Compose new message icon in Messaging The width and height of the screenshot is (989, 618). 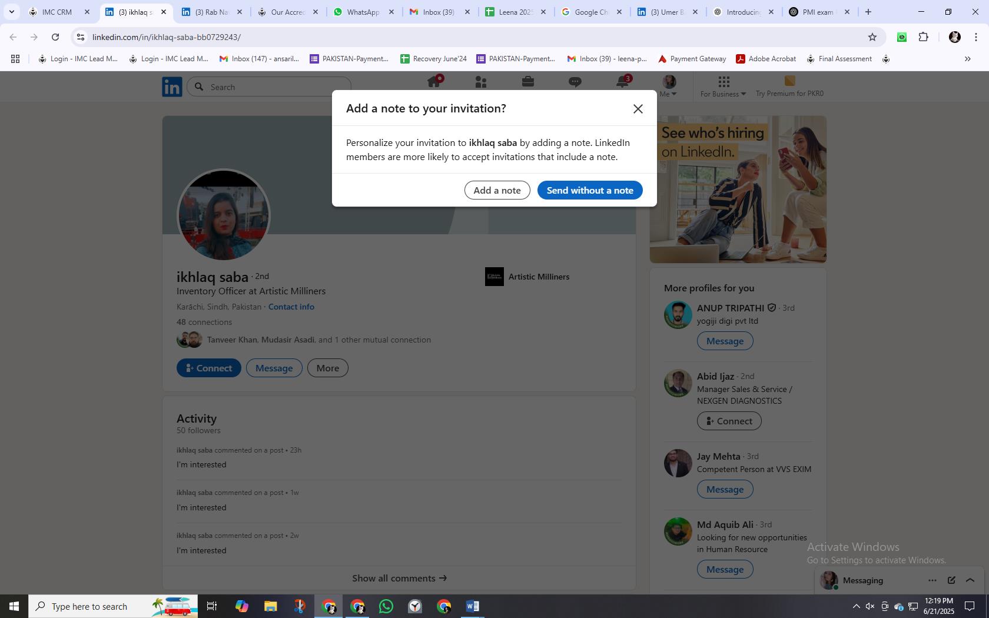point(951,580)
